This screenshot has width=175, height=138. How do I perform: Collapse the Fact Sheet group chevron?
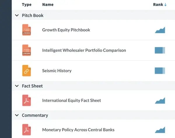point(17,86)
